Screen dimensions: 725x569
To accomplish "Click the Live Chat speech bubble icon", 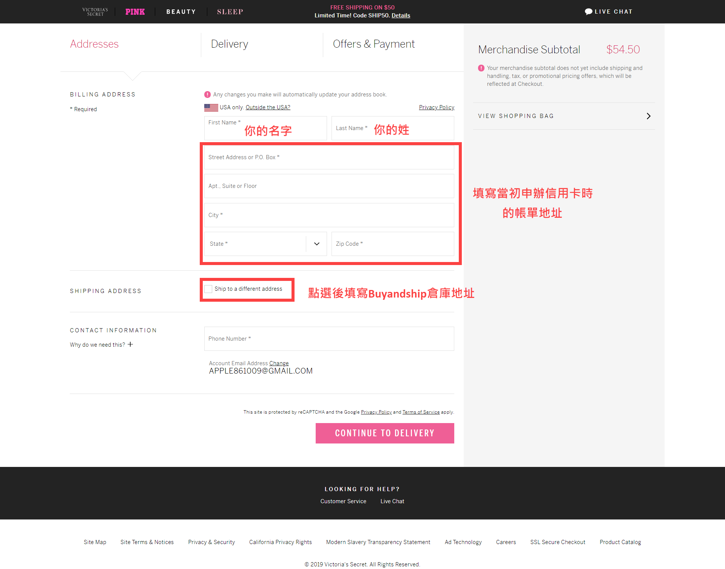I will [588, 12].
